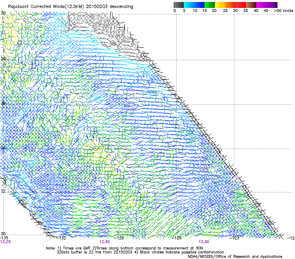The image size is (295, 259).
Task: Click note 'Data buffer is 22 hrs from 20150203'
Action: tap(96, 252)
